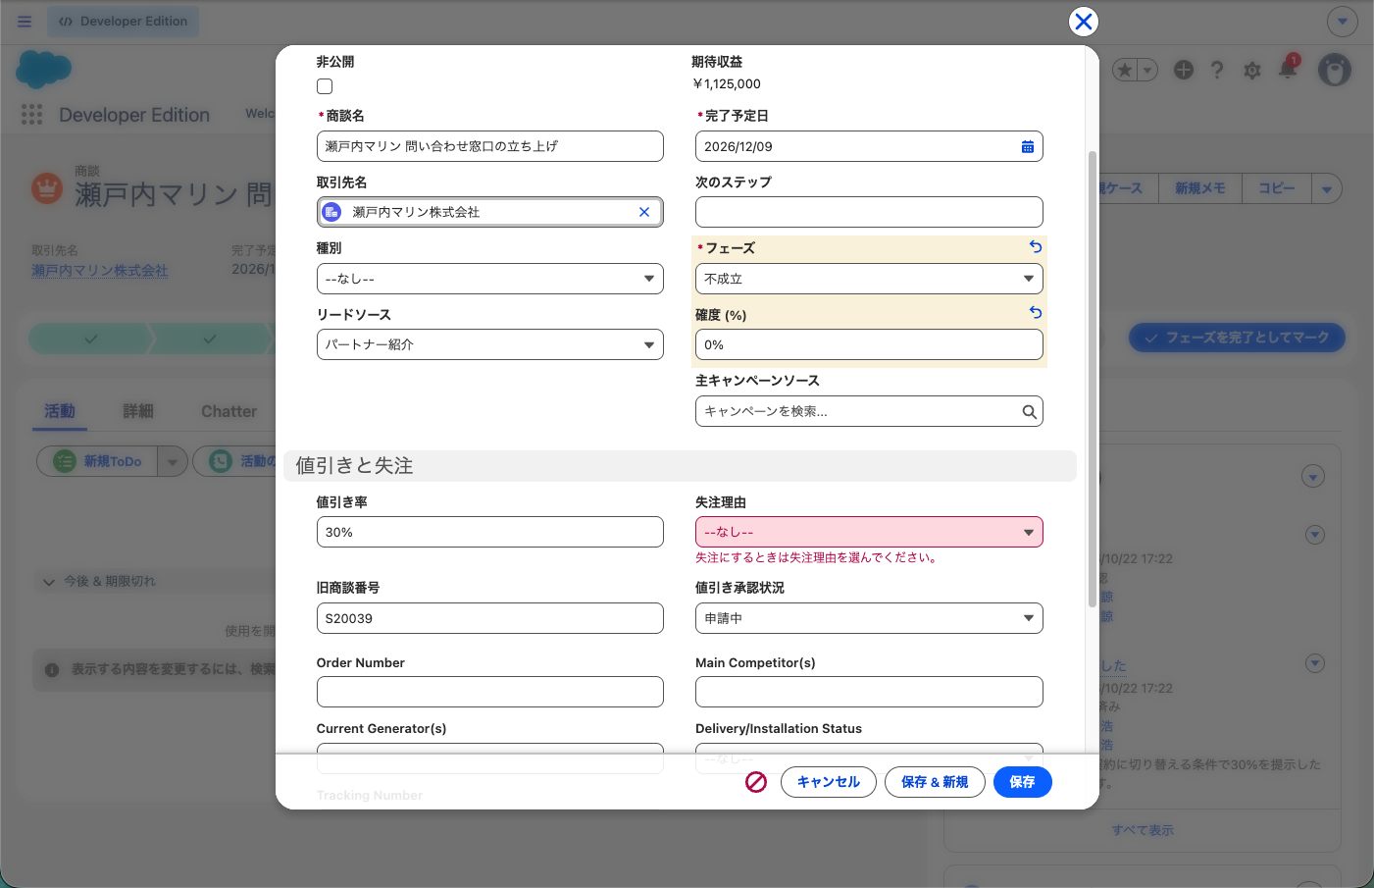Switch to the 活動 tab
Screen dimensions: 1374x888
(60, 411)
